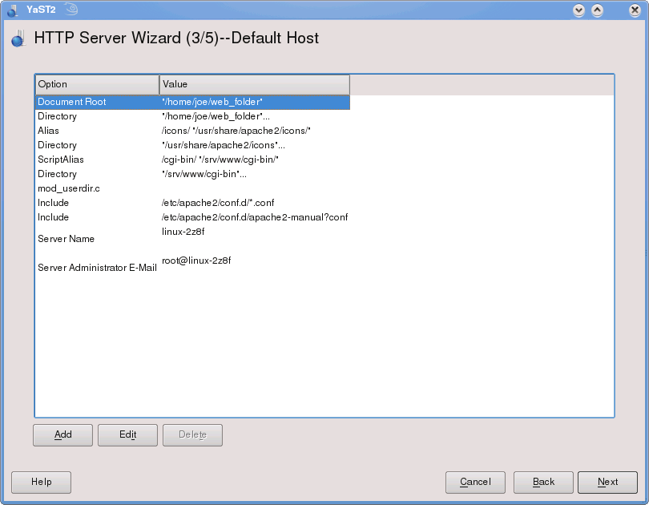649x505 pixels.
Task: Click the Add button
Action: click(x=63, y=435)
